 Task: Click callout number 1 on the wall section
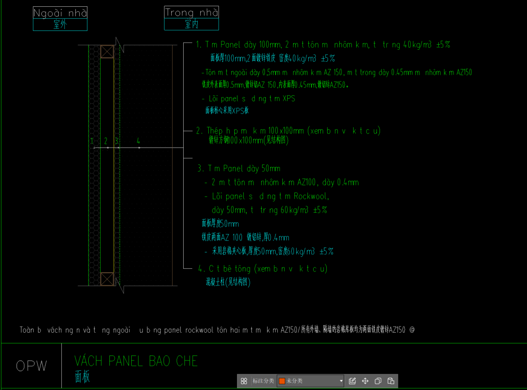[92, 141]
